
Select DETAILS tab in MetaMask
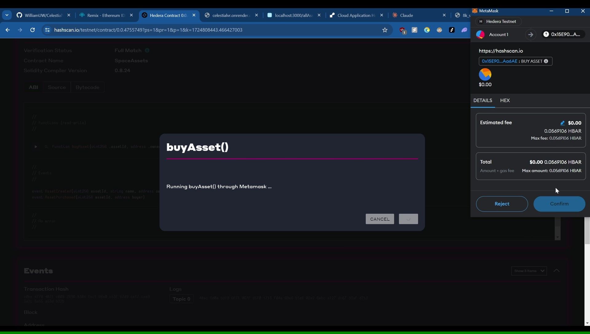click(483, 100)
